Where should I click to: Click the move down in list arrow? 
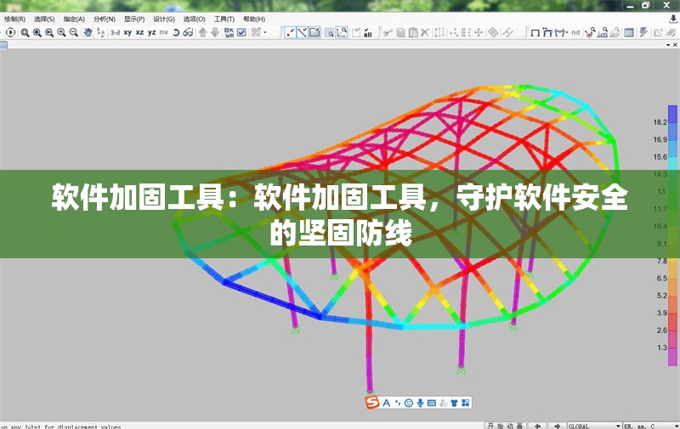215,32
